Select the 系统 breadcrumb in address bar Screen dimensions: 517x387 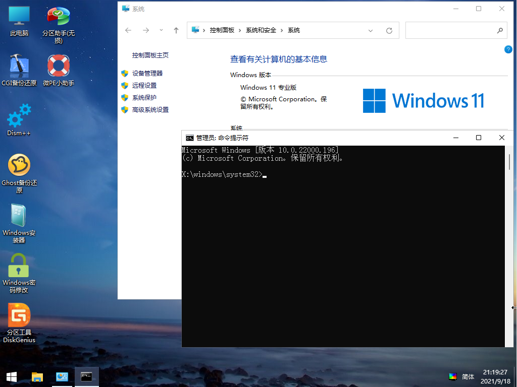(294, 30)
